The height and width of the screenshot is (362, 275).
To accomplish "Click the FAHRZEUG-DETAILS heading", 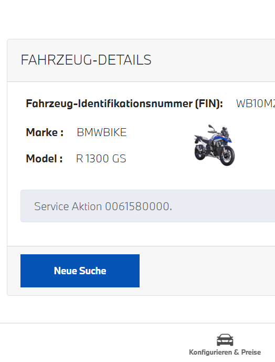I will pyautogui.click(x=86, y=60).
